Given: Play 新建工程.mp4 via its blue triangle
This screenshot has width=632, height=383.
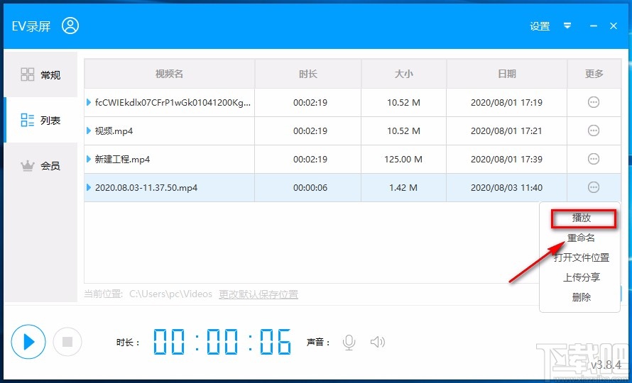Looking at the screenshot, I should (89, 159).
